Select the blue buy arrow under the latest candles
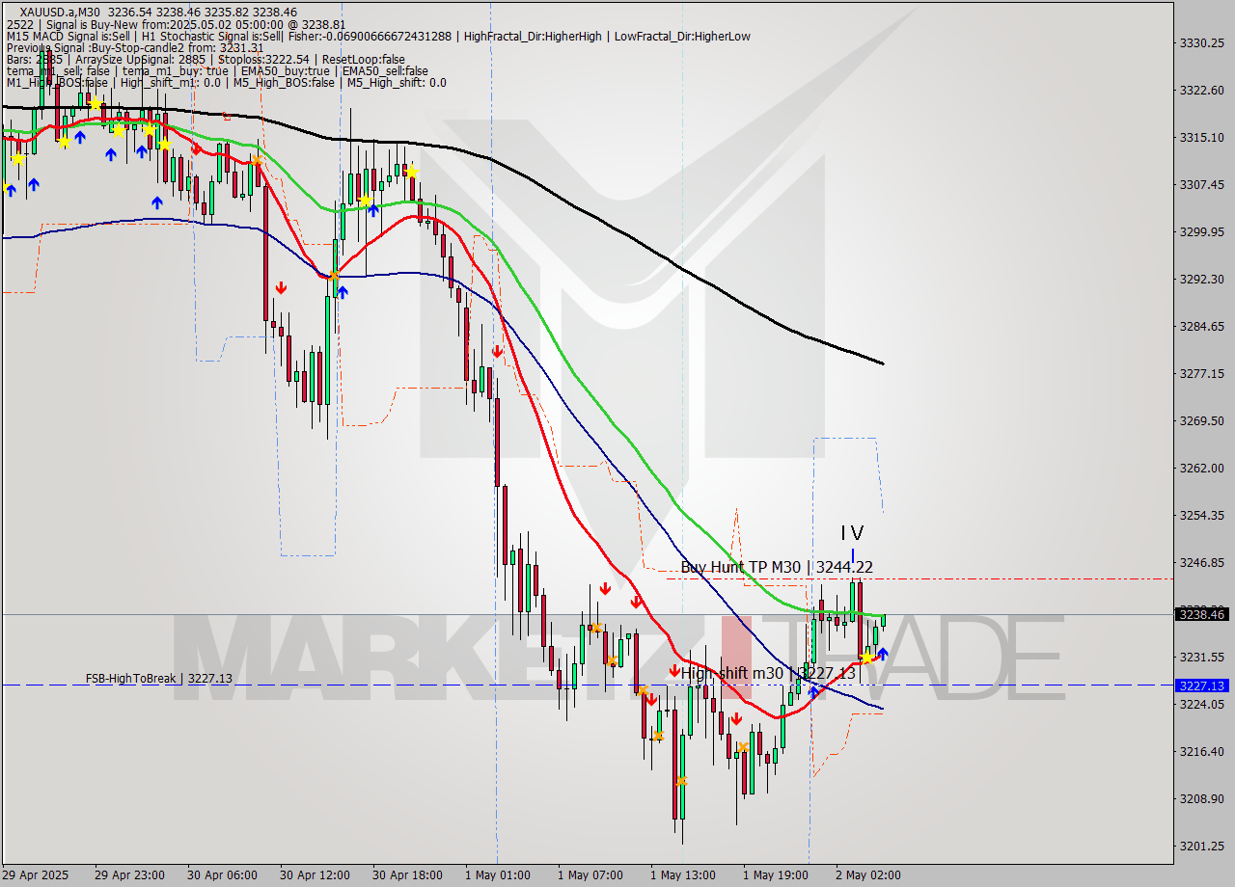 coord(883,655)
